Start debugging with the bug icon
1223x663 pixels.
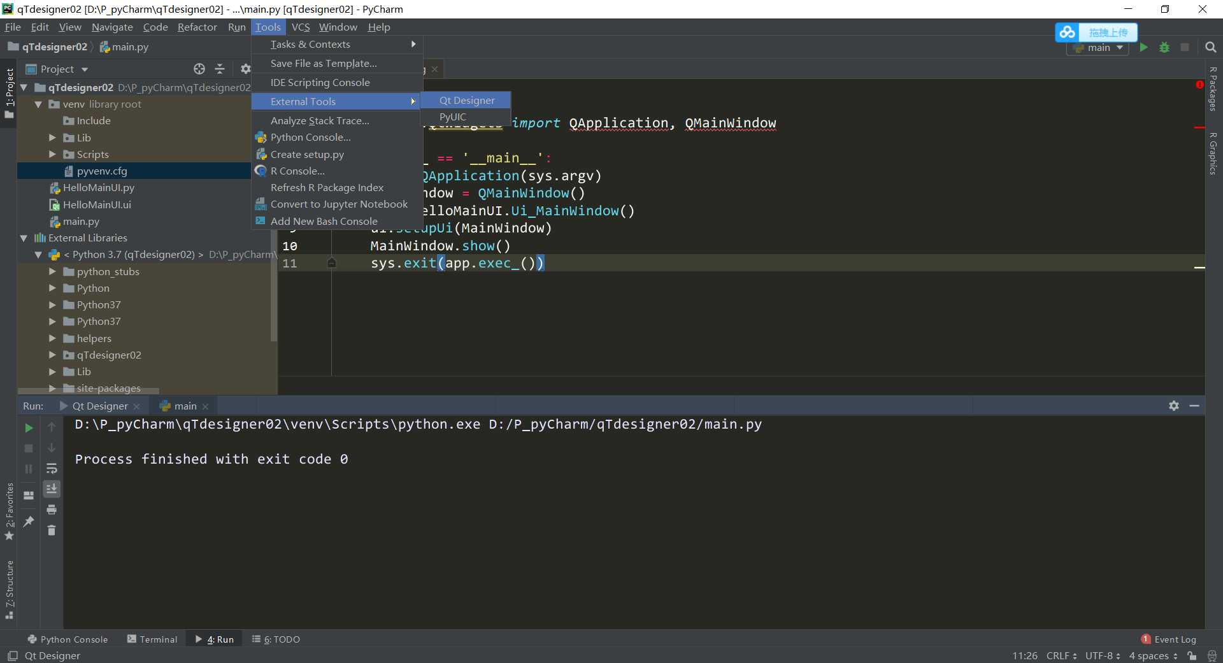(x=1164, y=47)
